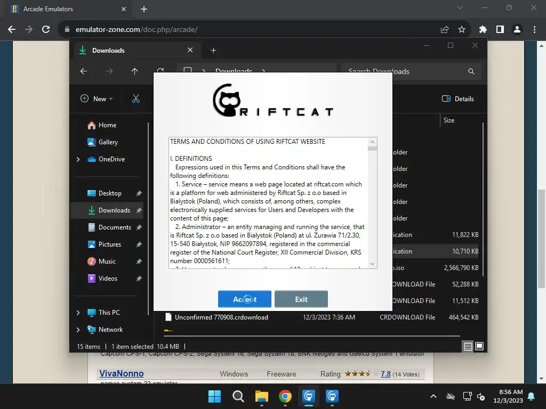Open the New dropdown in File Explorer
Image resolution: width=546 pixels, height=409 pixels.
97,99
